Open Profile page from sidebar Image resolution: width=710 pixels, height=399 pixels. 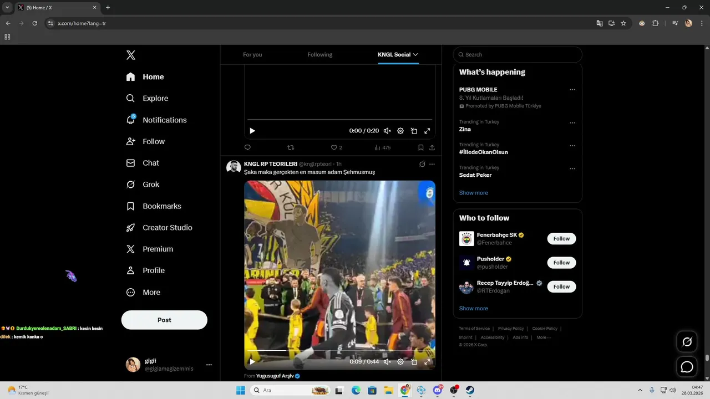[x=146, y=270]
